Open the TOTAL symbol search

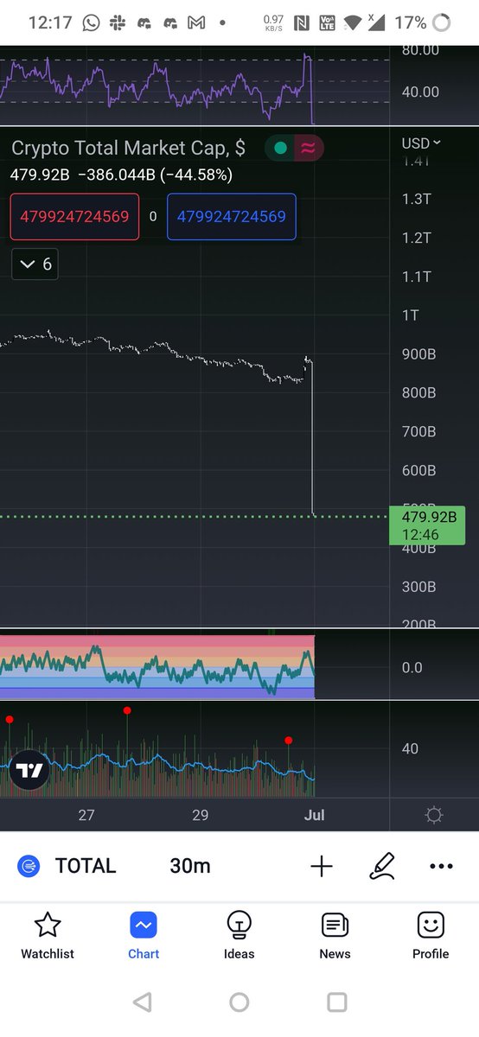(86, 866)
